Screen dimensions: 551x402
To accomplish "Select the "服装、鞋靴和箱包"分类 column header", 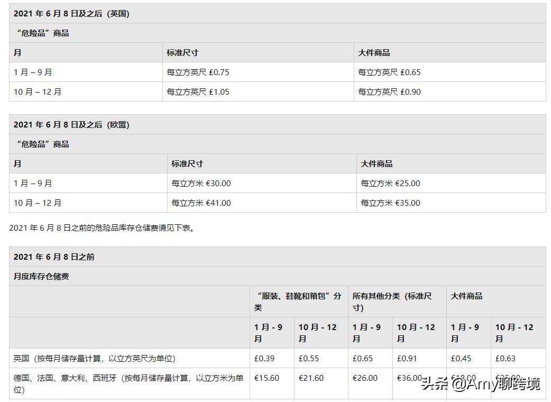I will pos(295,301).
